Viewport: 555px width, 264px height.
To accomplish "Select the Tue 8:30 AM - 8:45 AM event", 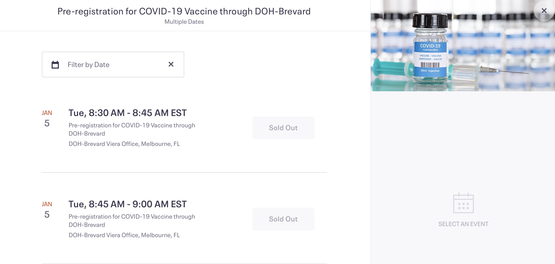I will (127, 113).
